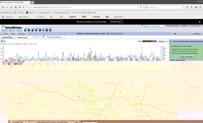This screenshot has height=123, width=203.
Task: Open the eBay shortcut in toolbar
Action: 61,17
